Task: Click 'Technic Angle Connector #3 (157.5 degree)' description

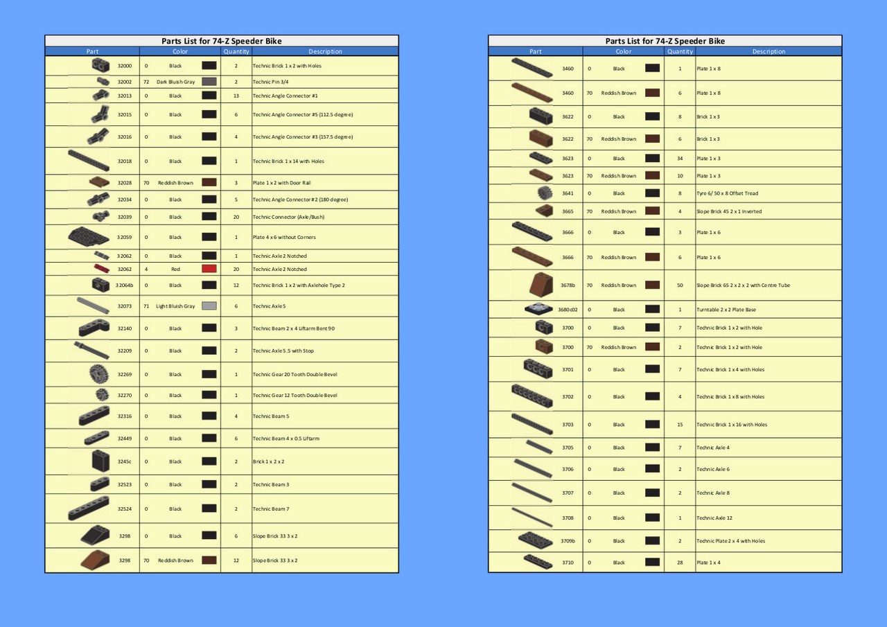Action: tap(303, 136)
